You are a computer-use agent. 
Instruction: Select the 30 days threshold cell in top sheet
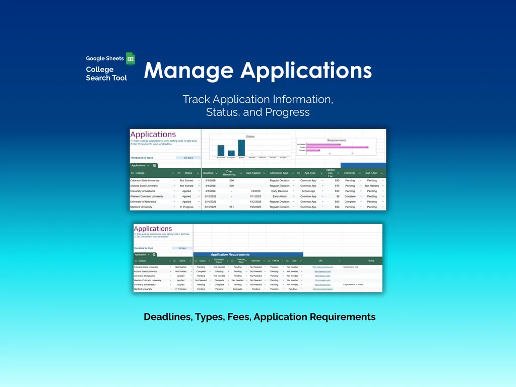tap(188, 158)
